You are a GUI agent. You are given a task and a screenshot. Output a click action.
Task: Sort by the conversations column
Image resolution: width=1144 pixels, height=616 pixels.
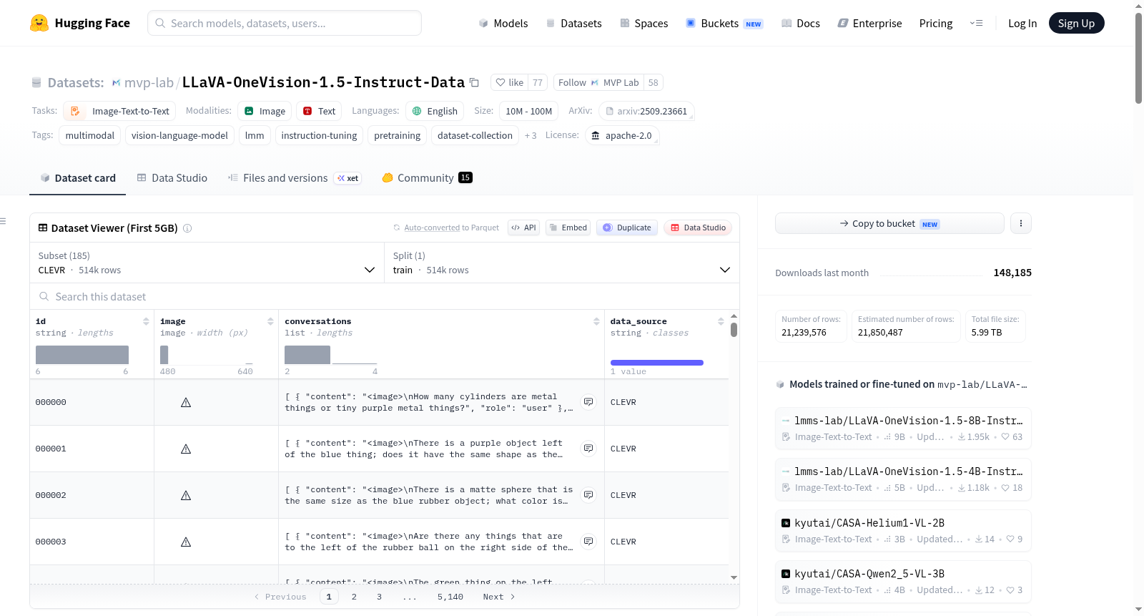[596, 321]
